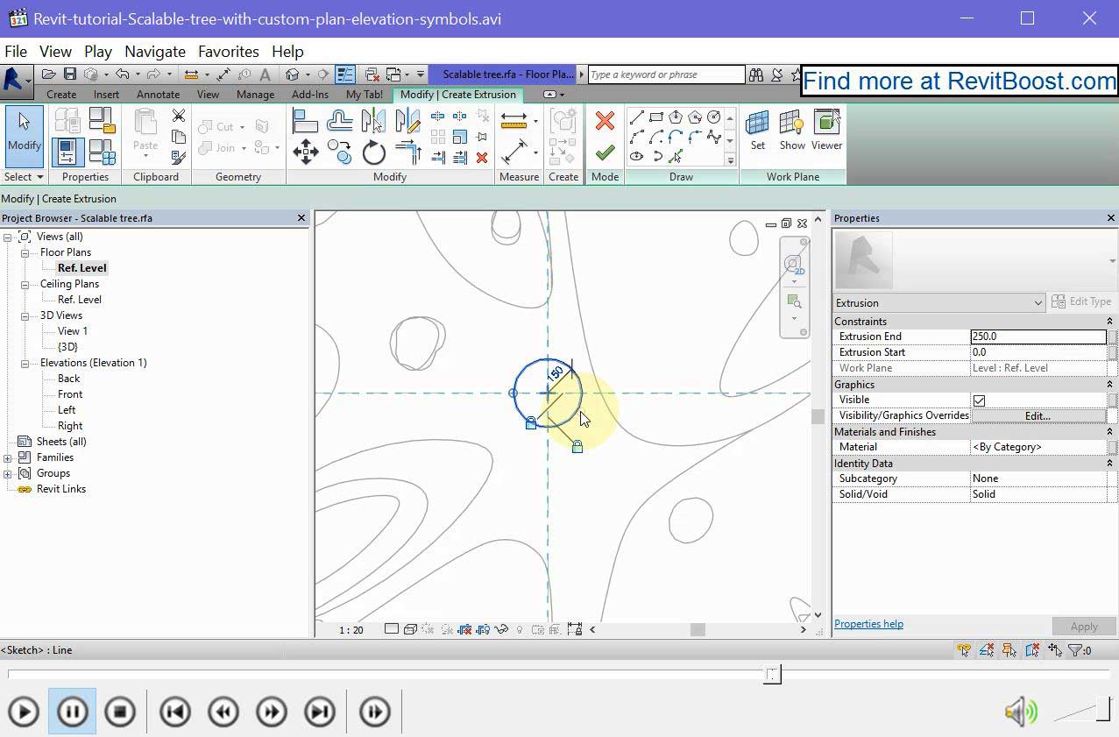Screen dimensions: 1119x737
Task: Click the binoculars search icon
Action: [x=755, y=75]
